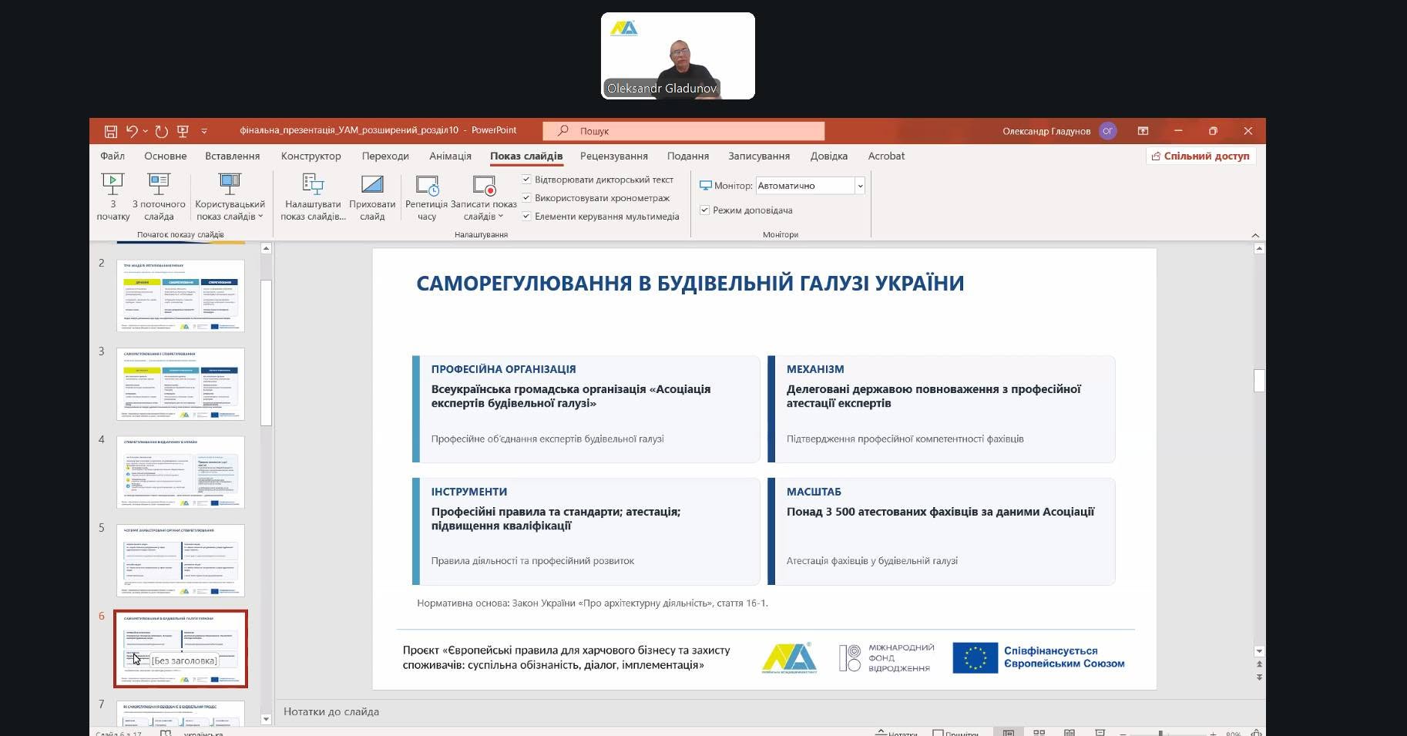
Task: Toggle Play Narrations checkbox
Action: pos(526,180)
